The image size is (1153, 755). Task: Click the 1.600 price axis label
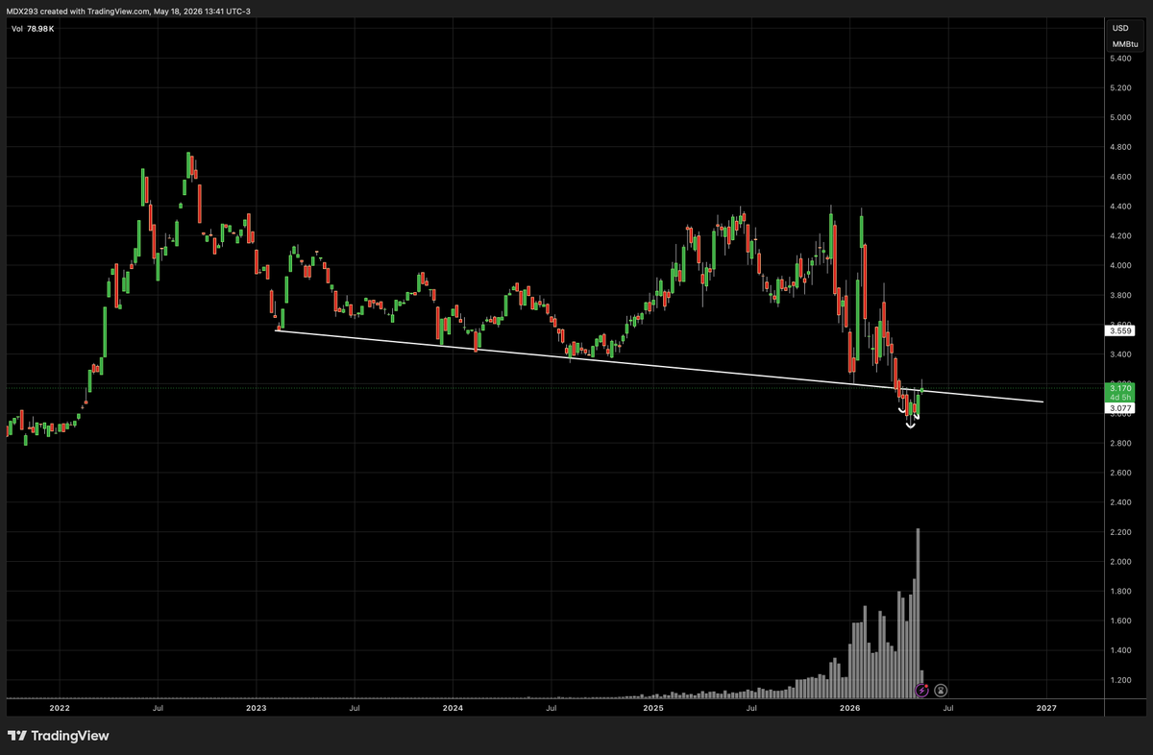click(x=1120, y=621)
